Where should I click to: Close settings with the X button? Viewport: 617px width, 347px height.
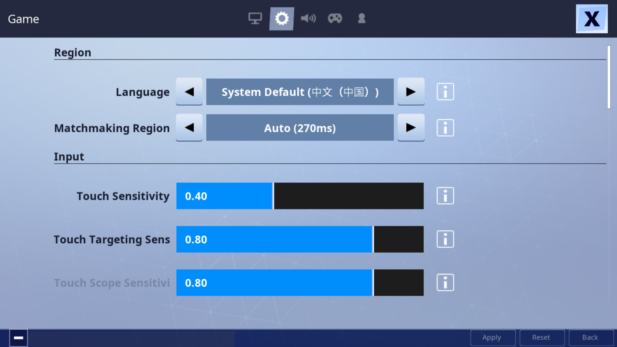(592, 19)
